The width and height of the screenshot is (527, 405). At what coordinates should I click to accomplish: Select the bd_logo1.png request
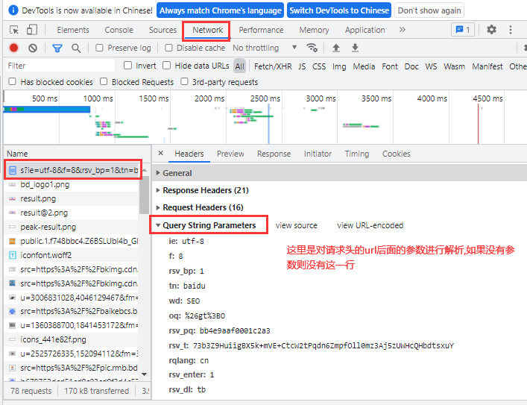72,184
